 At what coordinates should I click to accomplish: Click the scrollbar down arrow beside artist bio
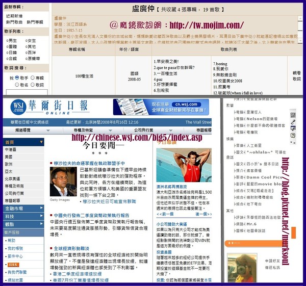pyautogui.click(x=300, y=40)
